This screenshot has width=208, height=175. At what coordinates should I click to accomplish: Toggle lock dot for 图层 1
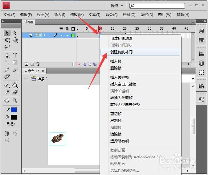[x=67, y=35]
